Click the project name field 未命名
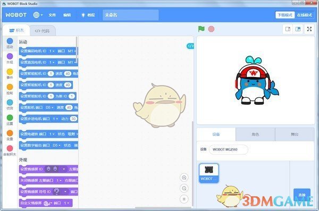 click(130, 15)
